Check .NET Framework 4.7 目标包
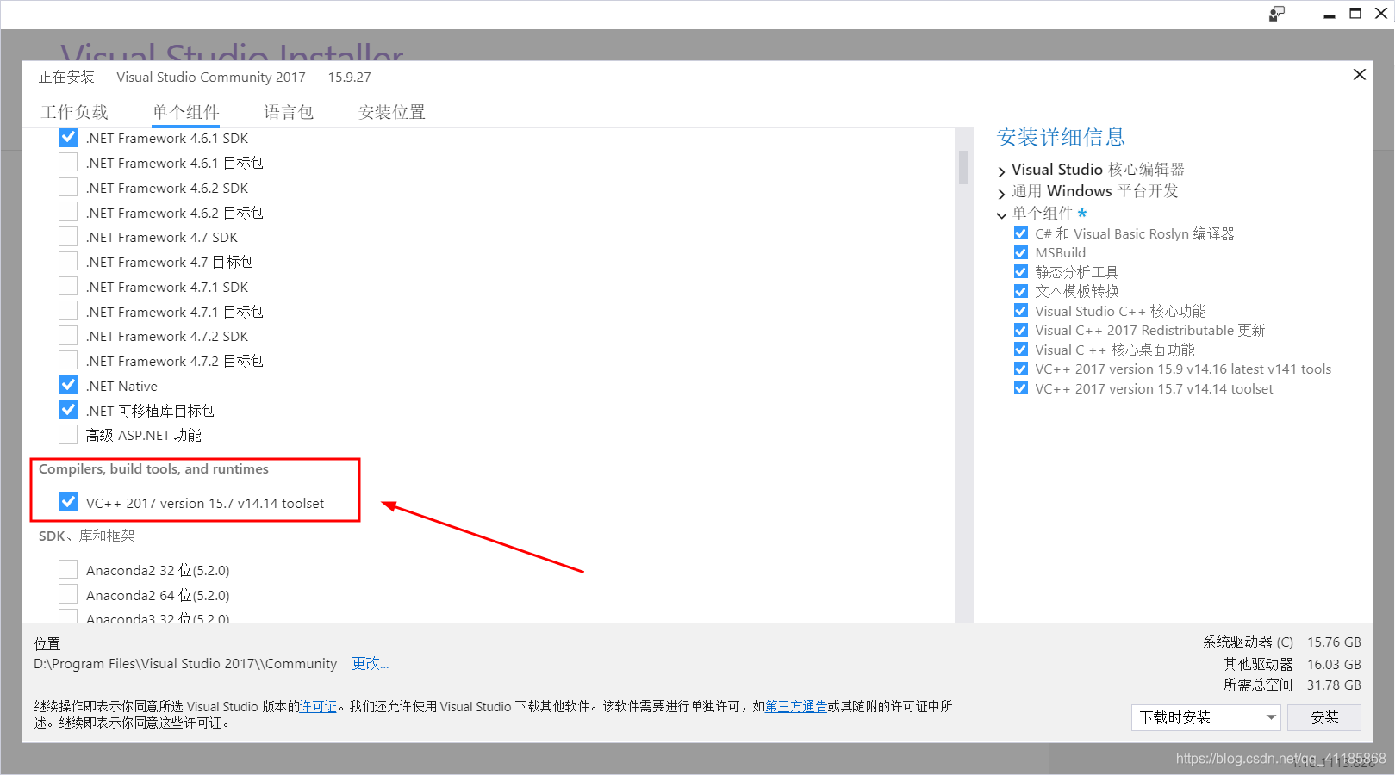This screenshot has height=775, width=1395. tap(68, 262)
